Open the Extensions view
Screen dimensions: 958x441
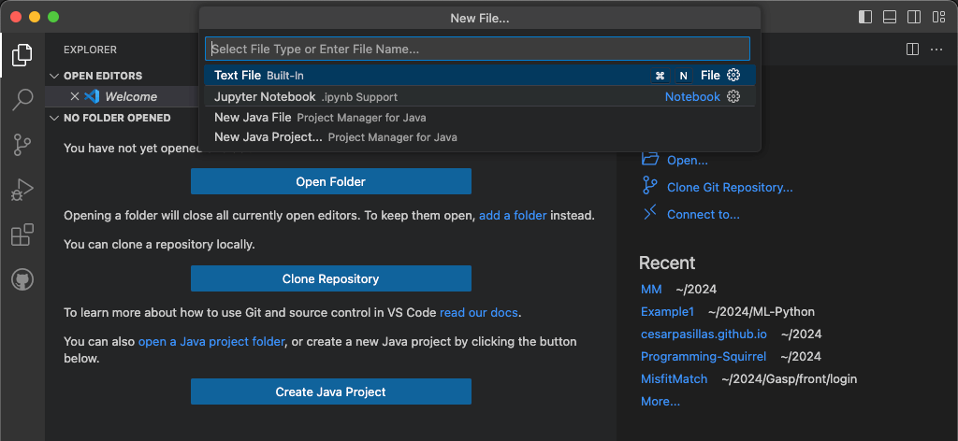(x=22, y=235)
